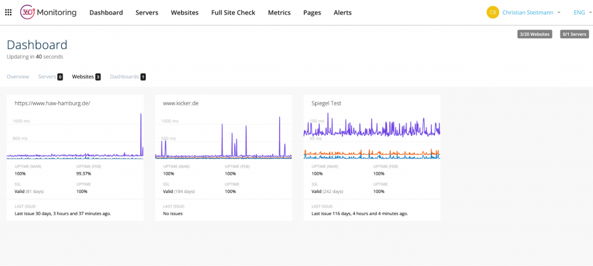Go to Servers in top navigation
Image resolution: width=593 pixels, height=266 pixels.
point(147,13)
